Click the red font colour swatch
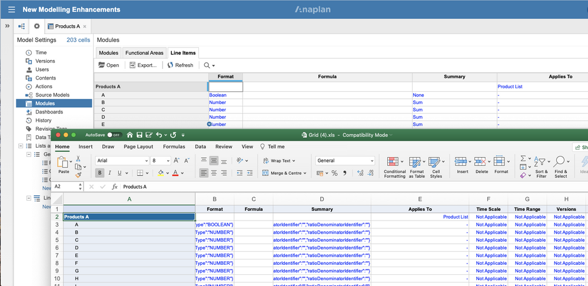Image resolution: width=588 pixels, height=286 pixels. coord(175,173)
